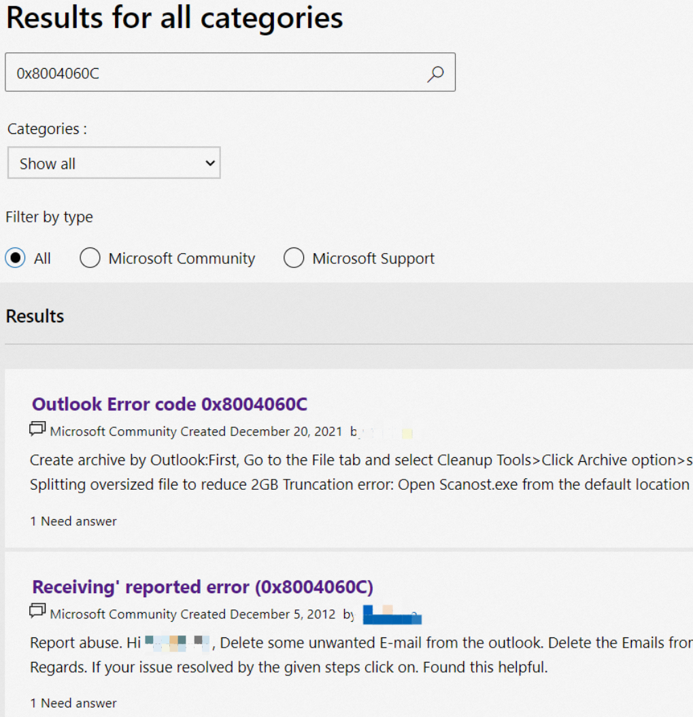Open the Categories 'Show all' dropdown
Image resolution: width=693 pixels, height=717 pixels.
(x=114, y=163)
